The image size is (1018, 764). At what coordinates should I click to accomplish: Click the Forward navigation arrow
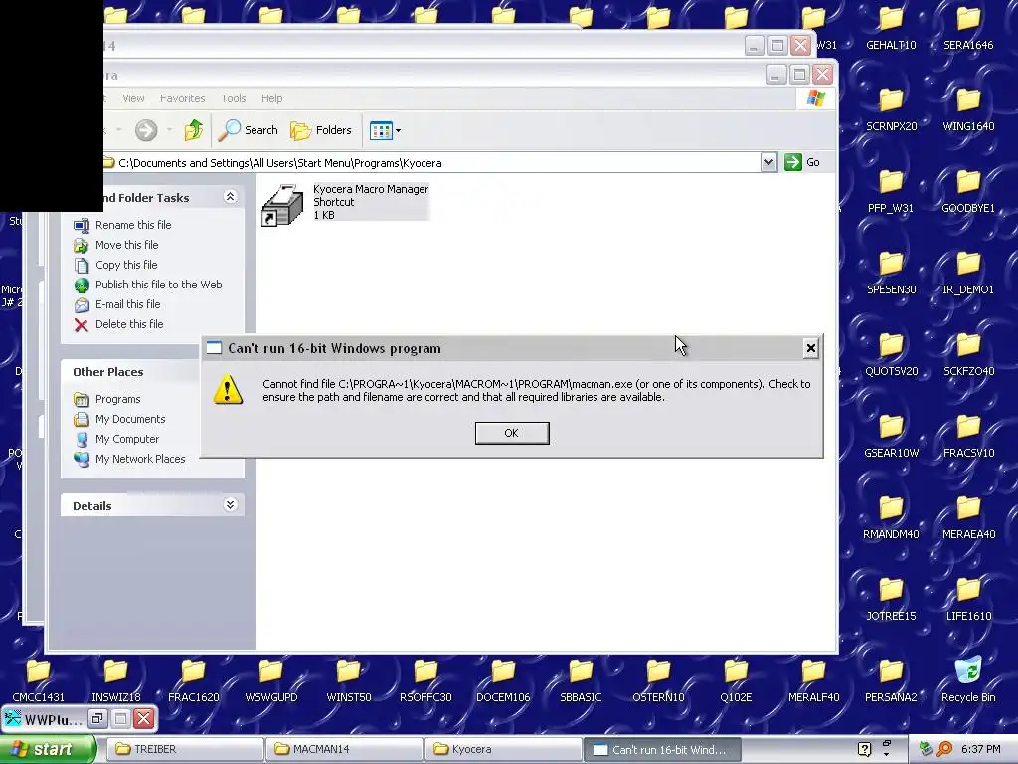click(146, 130)
